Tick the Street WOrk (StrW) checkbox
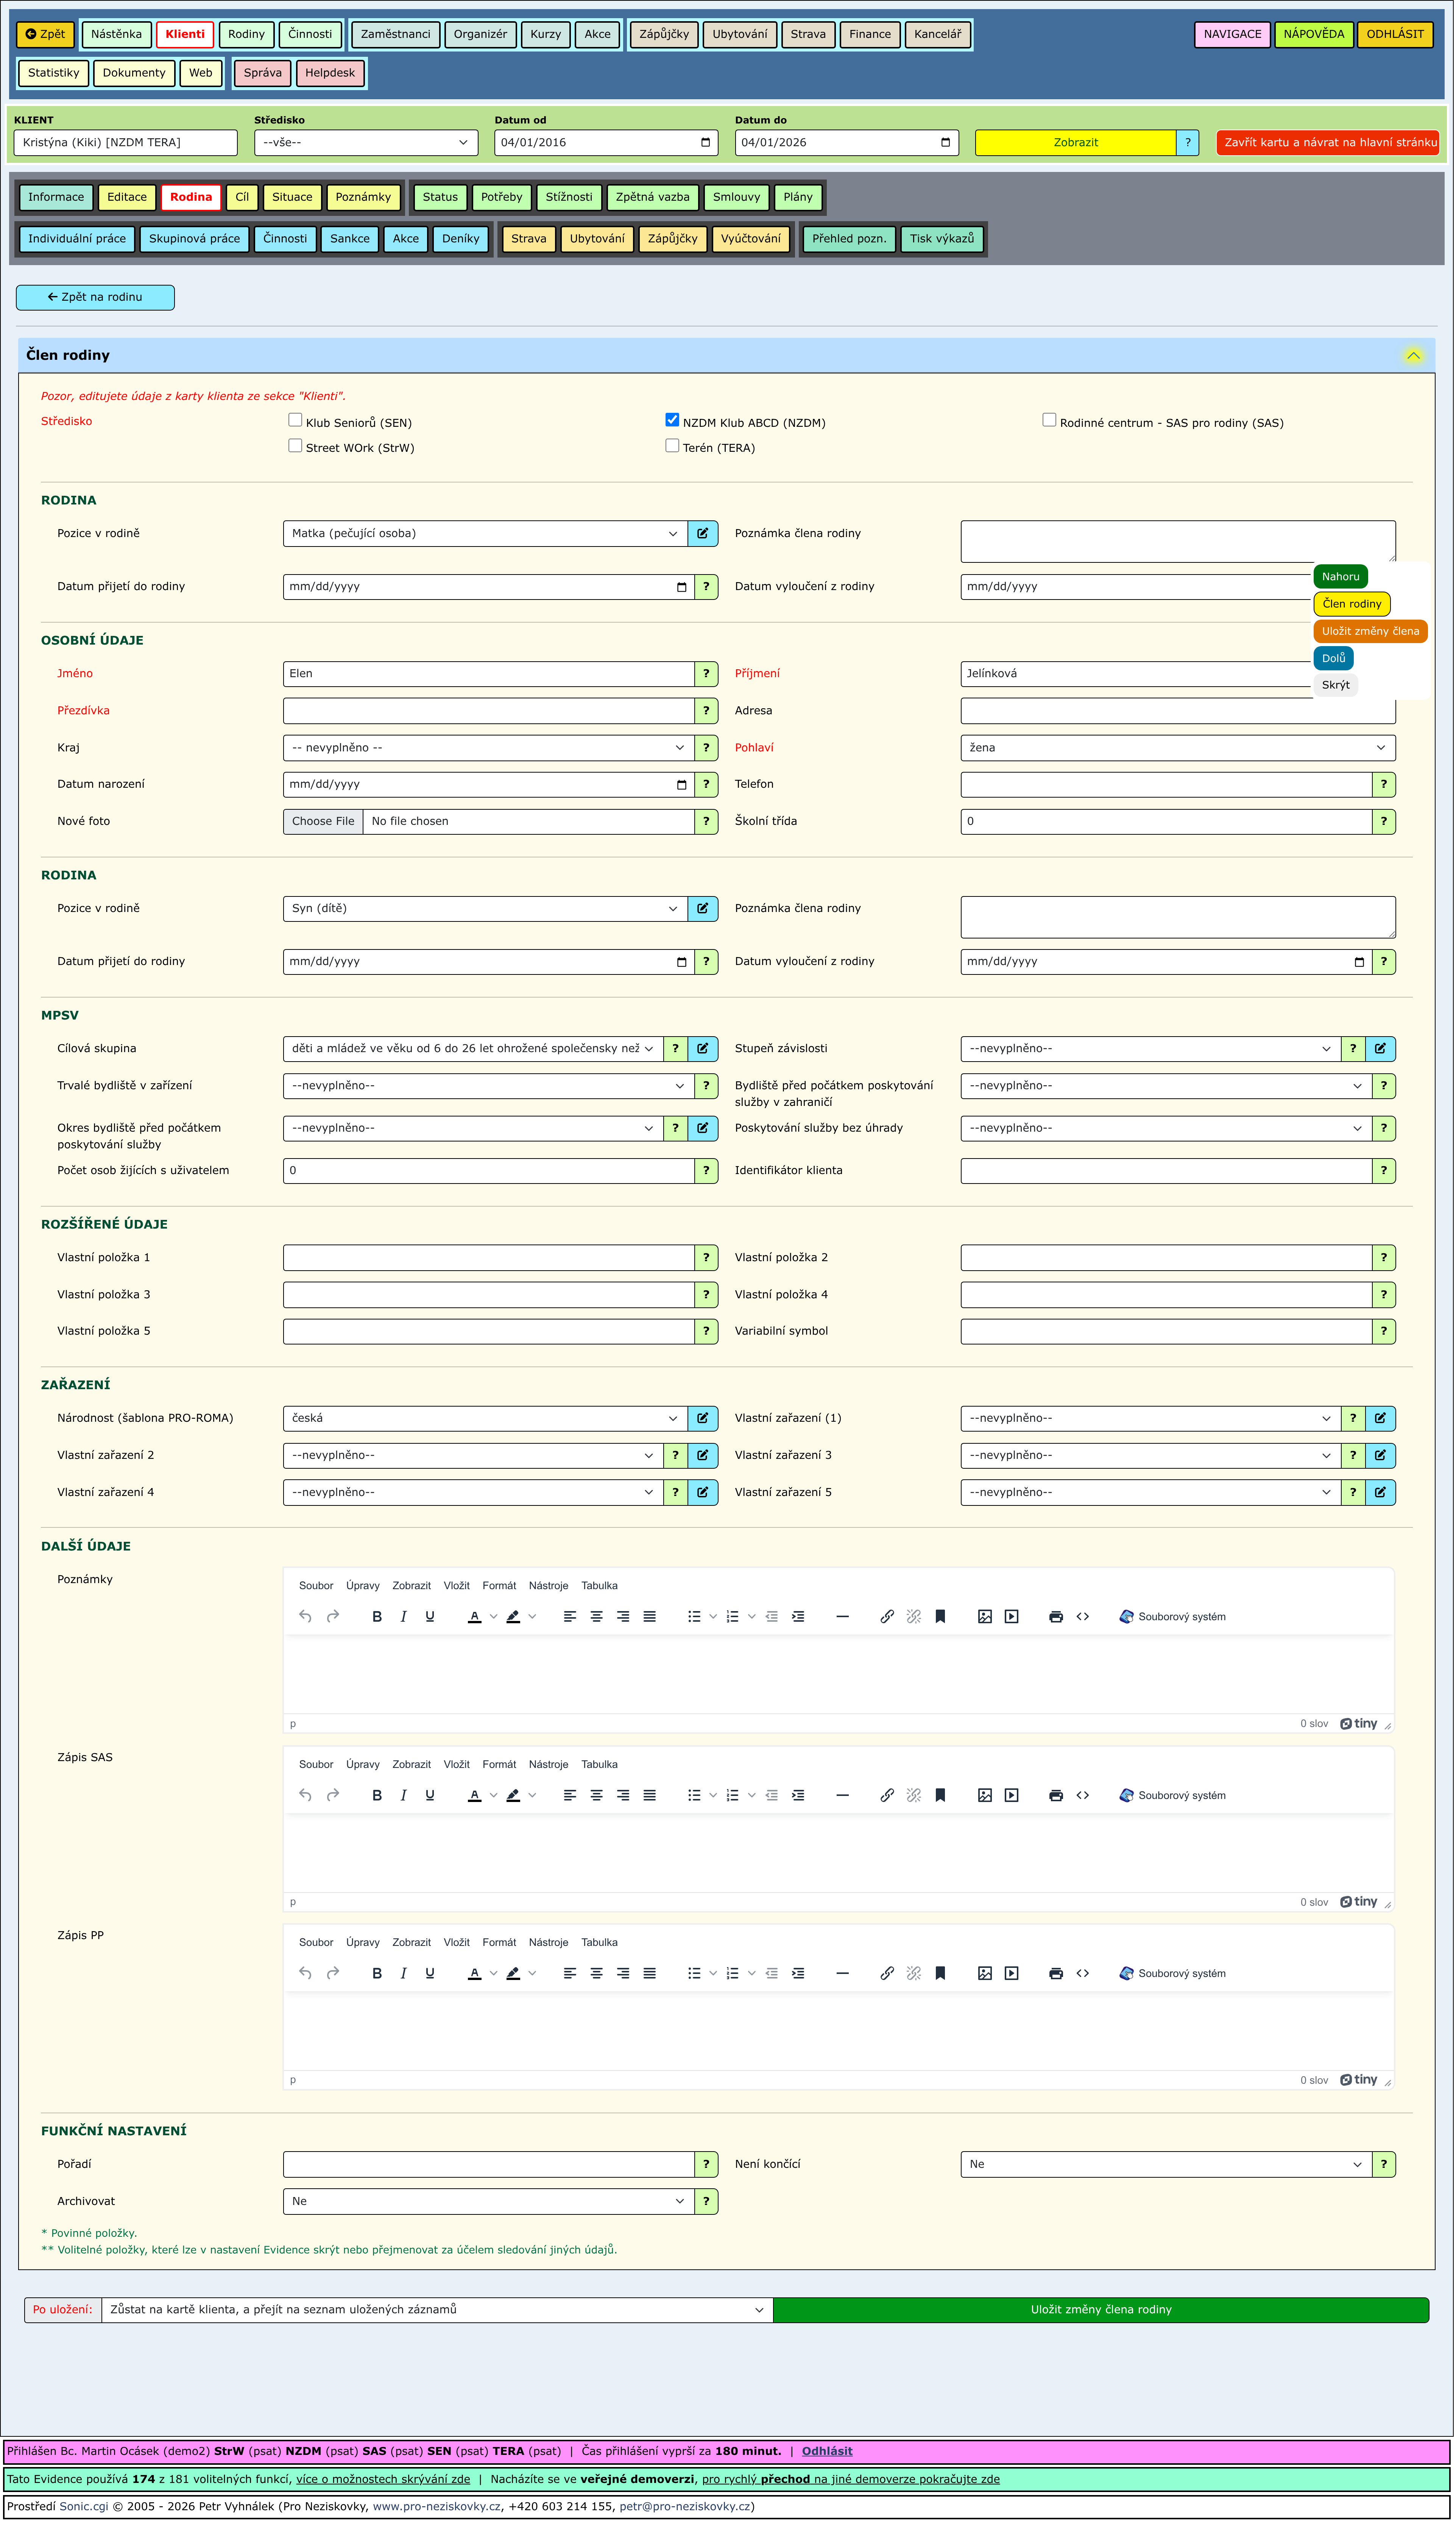Screen dimensions: 1456x2539 (295, 446)
